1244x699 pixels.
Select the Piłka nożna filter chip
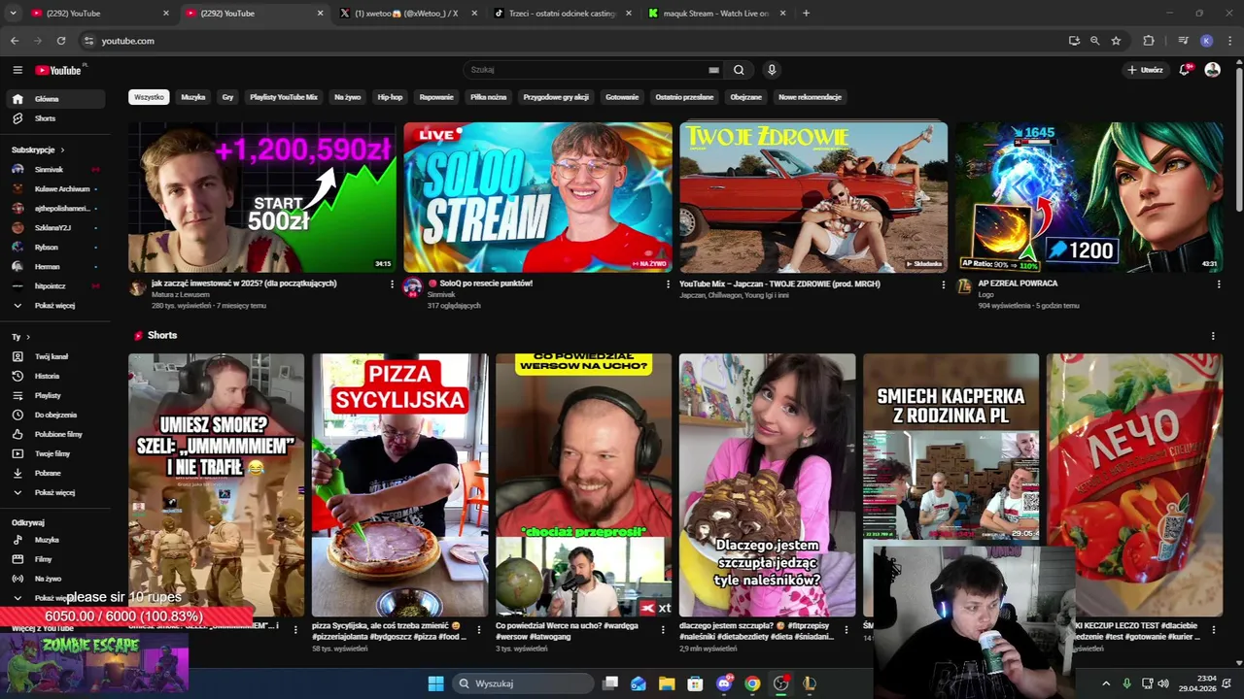point(488,97)
